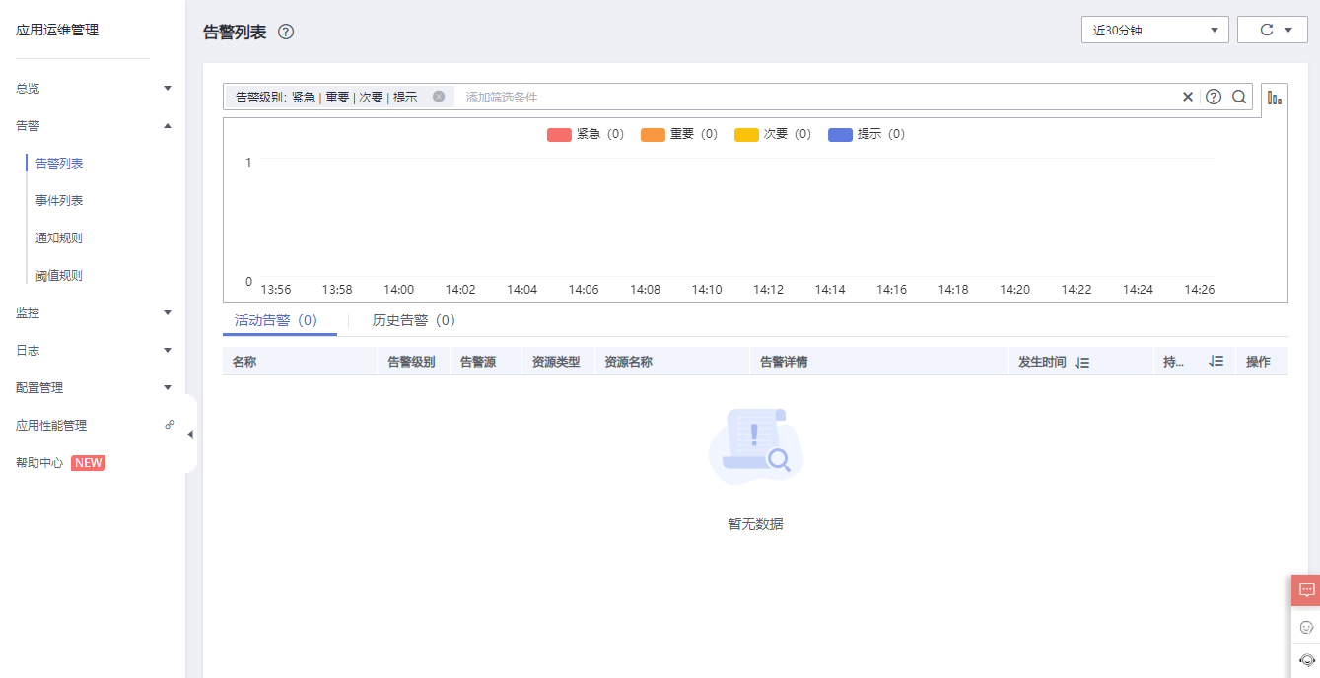
Task: Switch to the 历史告警 tab
Action: 413,320
